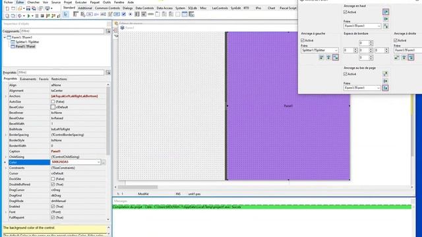Pick the TButton component in the palette
Viewport: 422px width, 237px height.
[x=90, y=14]
